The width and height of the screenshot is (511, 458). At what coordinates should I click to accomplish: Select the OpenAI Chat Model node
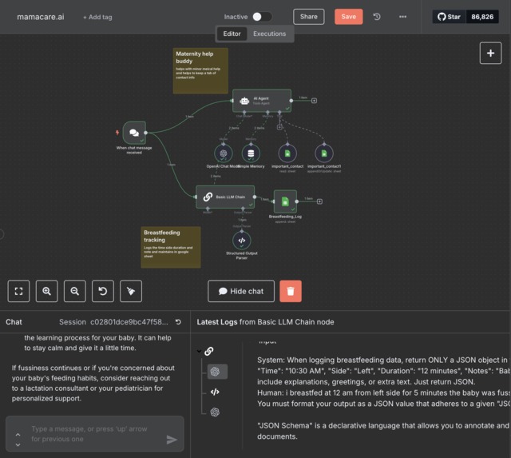pyautogui.click(x=224, y=153)
